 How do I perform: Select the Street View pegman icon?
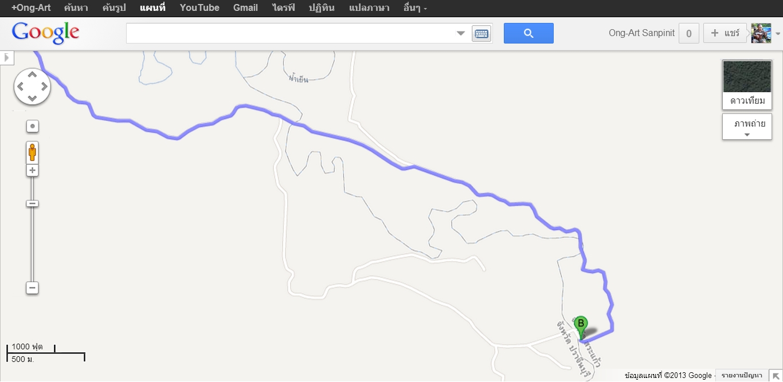[33, 152]
